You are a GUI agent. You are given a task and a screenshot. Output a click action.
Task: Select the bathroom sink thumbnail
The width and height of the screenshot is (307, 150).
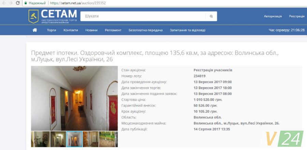42,139
